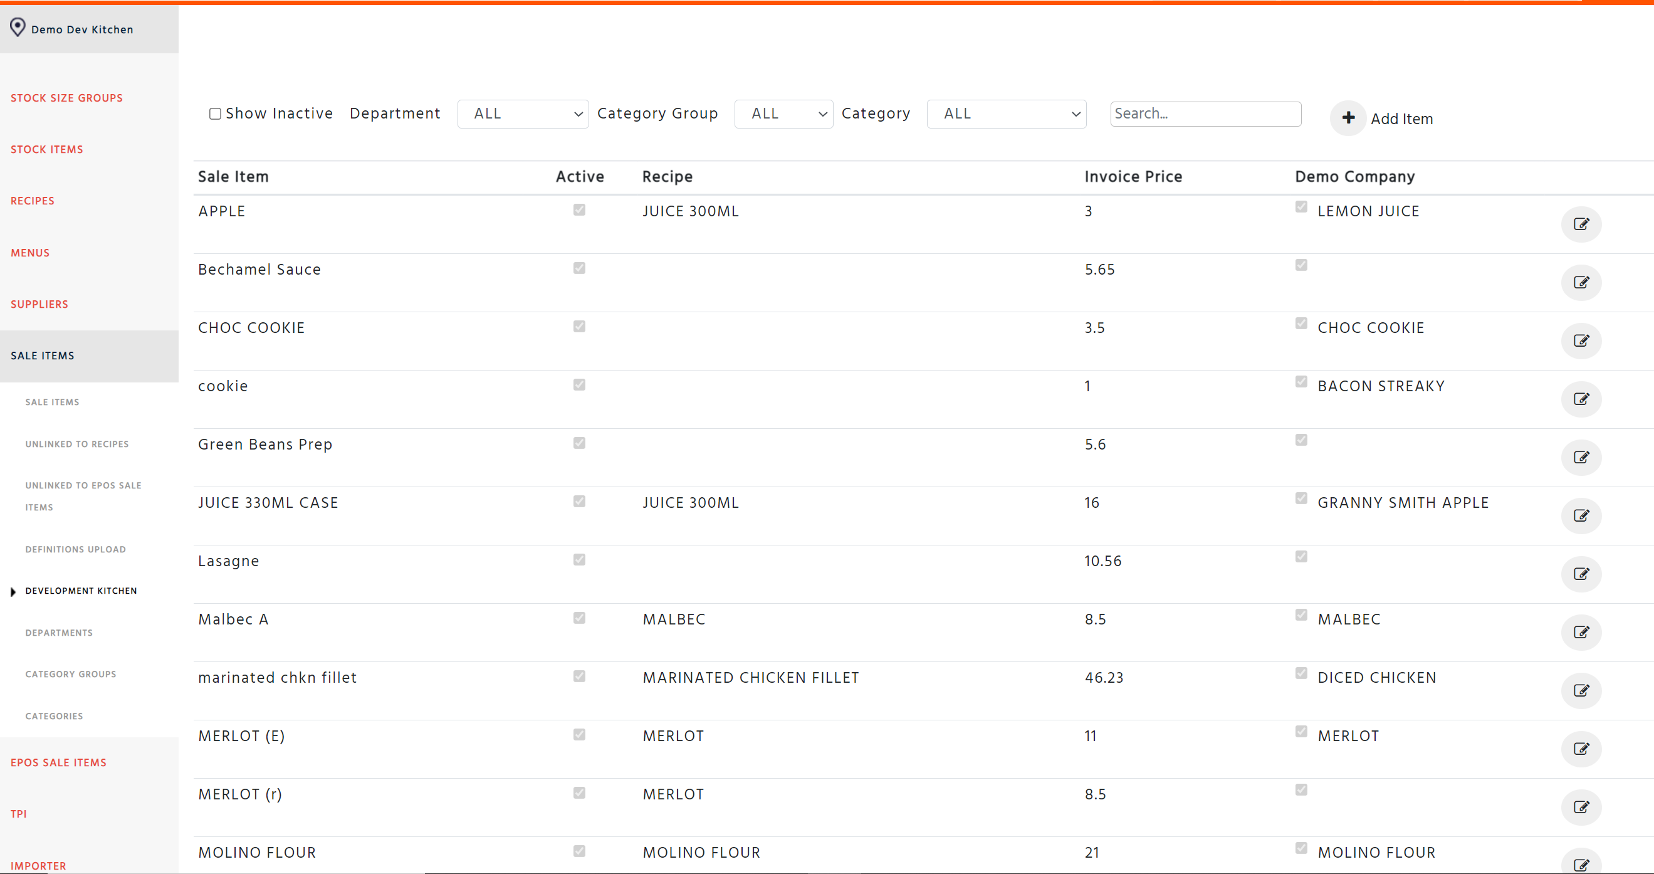Toggle Demo Company checkbox next to BACON STREAKY
Image resolution: width=1654 pixels, height=874 pixels.
click(1301, 381)
